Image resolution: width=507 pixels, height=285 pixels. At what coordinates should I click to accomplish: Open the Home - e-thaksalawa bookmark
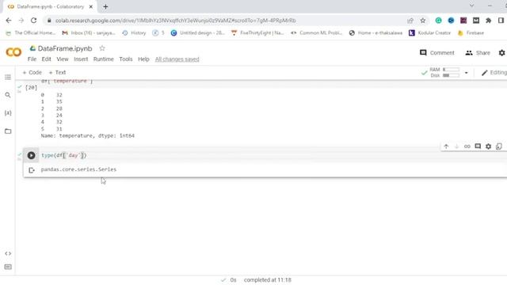click(375, 33)
